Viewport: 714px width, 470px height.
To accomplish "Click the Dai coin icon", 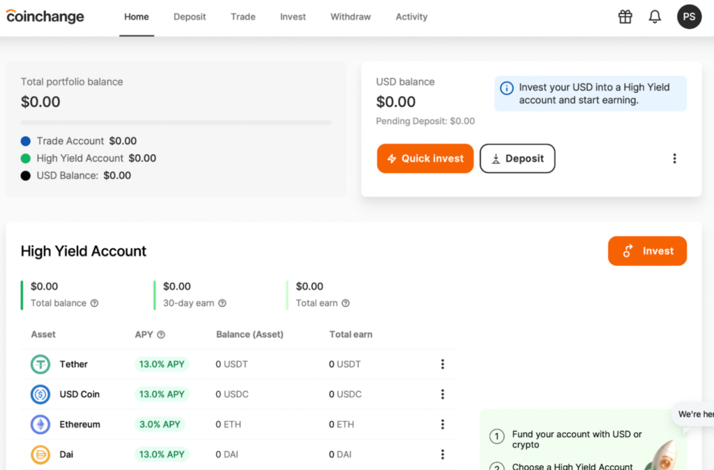I will (40, 455).
